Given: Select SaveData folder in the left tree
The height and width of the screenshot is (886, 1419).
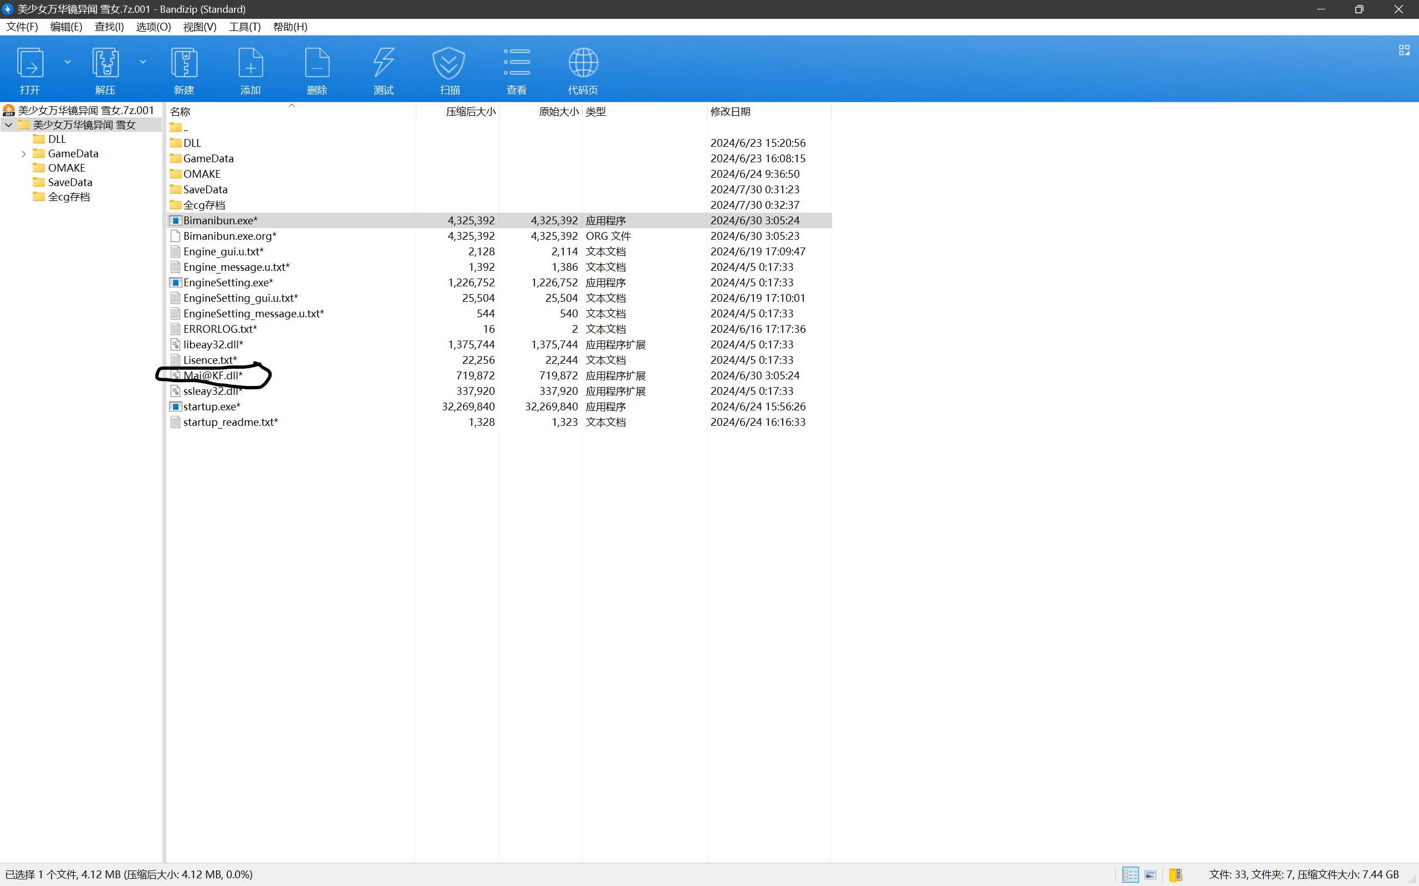Looking at the screenshot, I should coord(70,182).
